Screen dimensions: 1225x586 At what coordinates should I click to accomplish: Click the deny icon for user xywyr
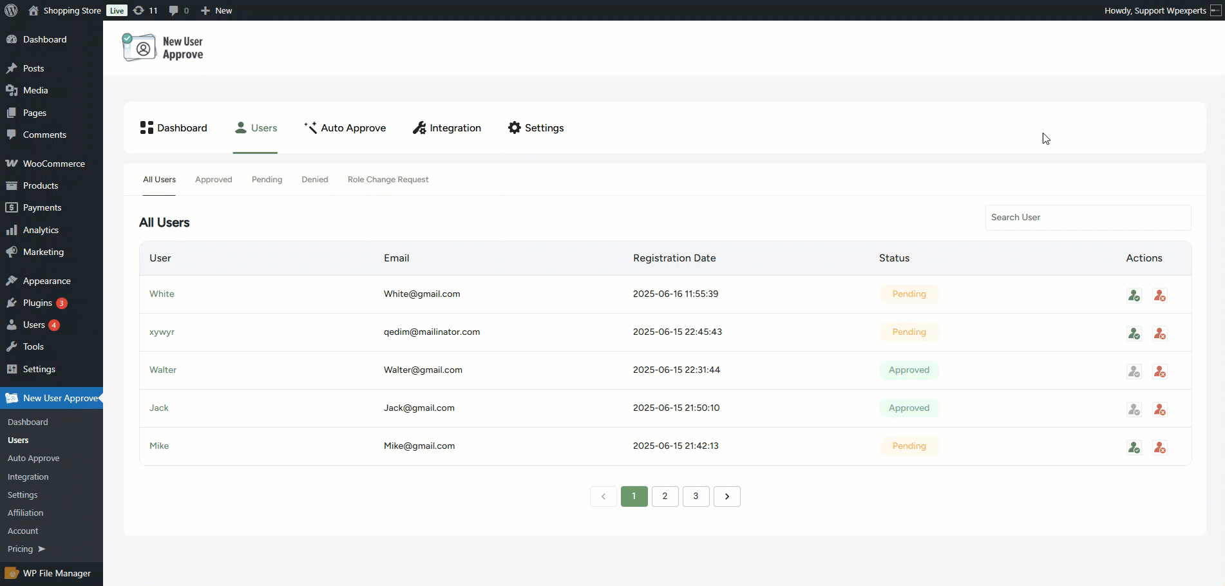1159,333
